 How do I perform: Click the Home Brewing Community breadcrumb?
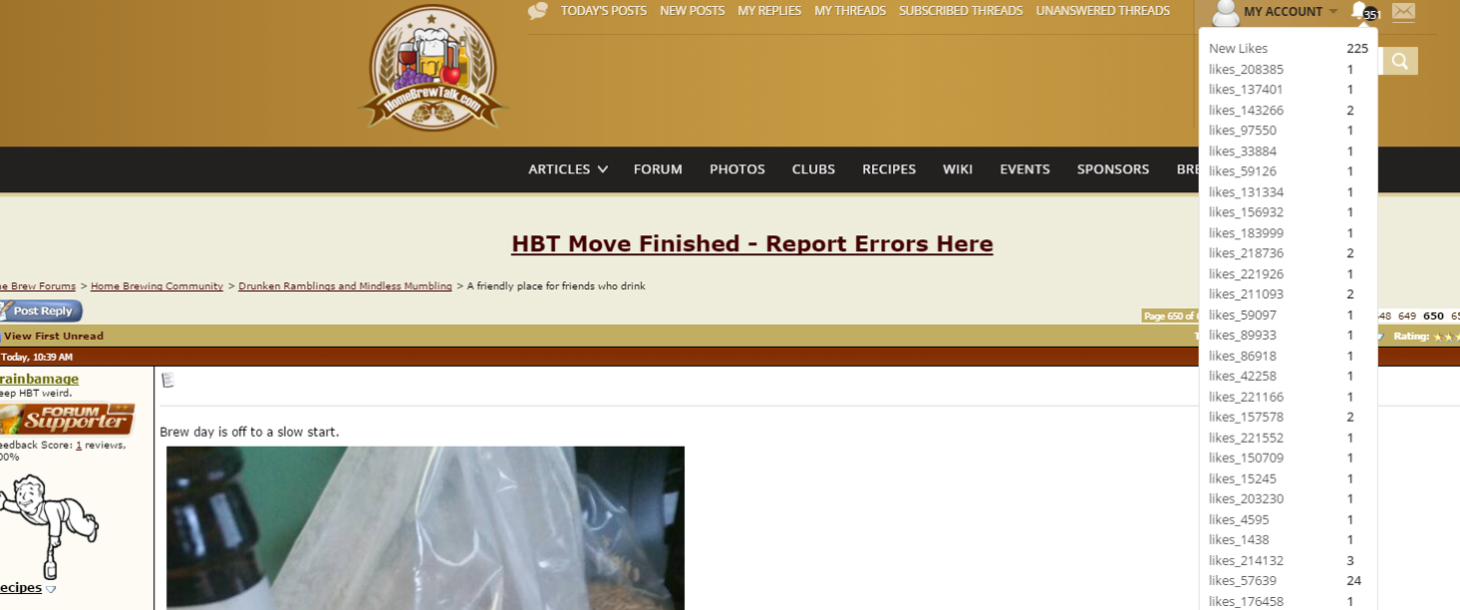(x=156, y=286)
